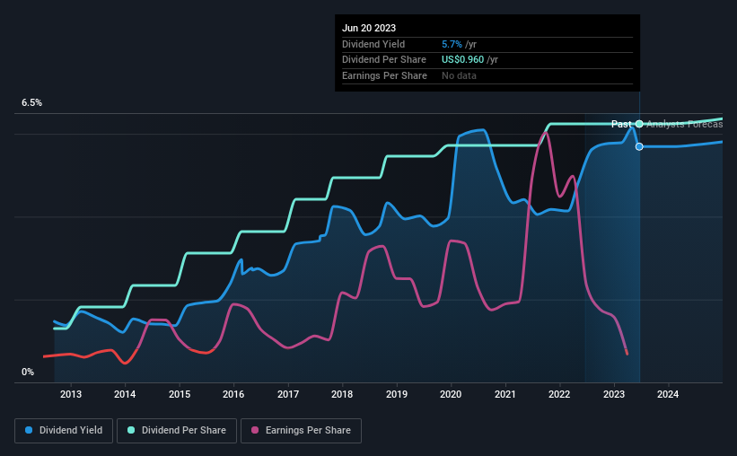Image resolution: width=737 pixels, height=456 pixels.
Task: Click the 0% y-axis label
Action: (x=28, y=372)
